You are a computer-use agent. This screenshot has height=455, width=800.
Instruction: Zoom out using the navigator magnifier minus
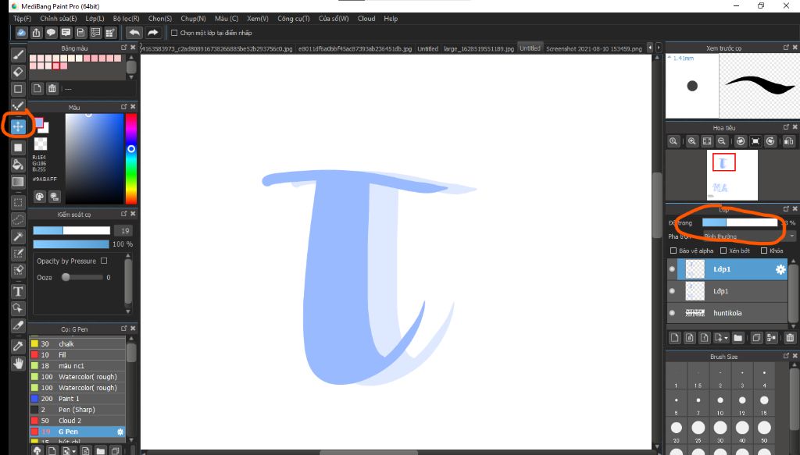point(721,141)
